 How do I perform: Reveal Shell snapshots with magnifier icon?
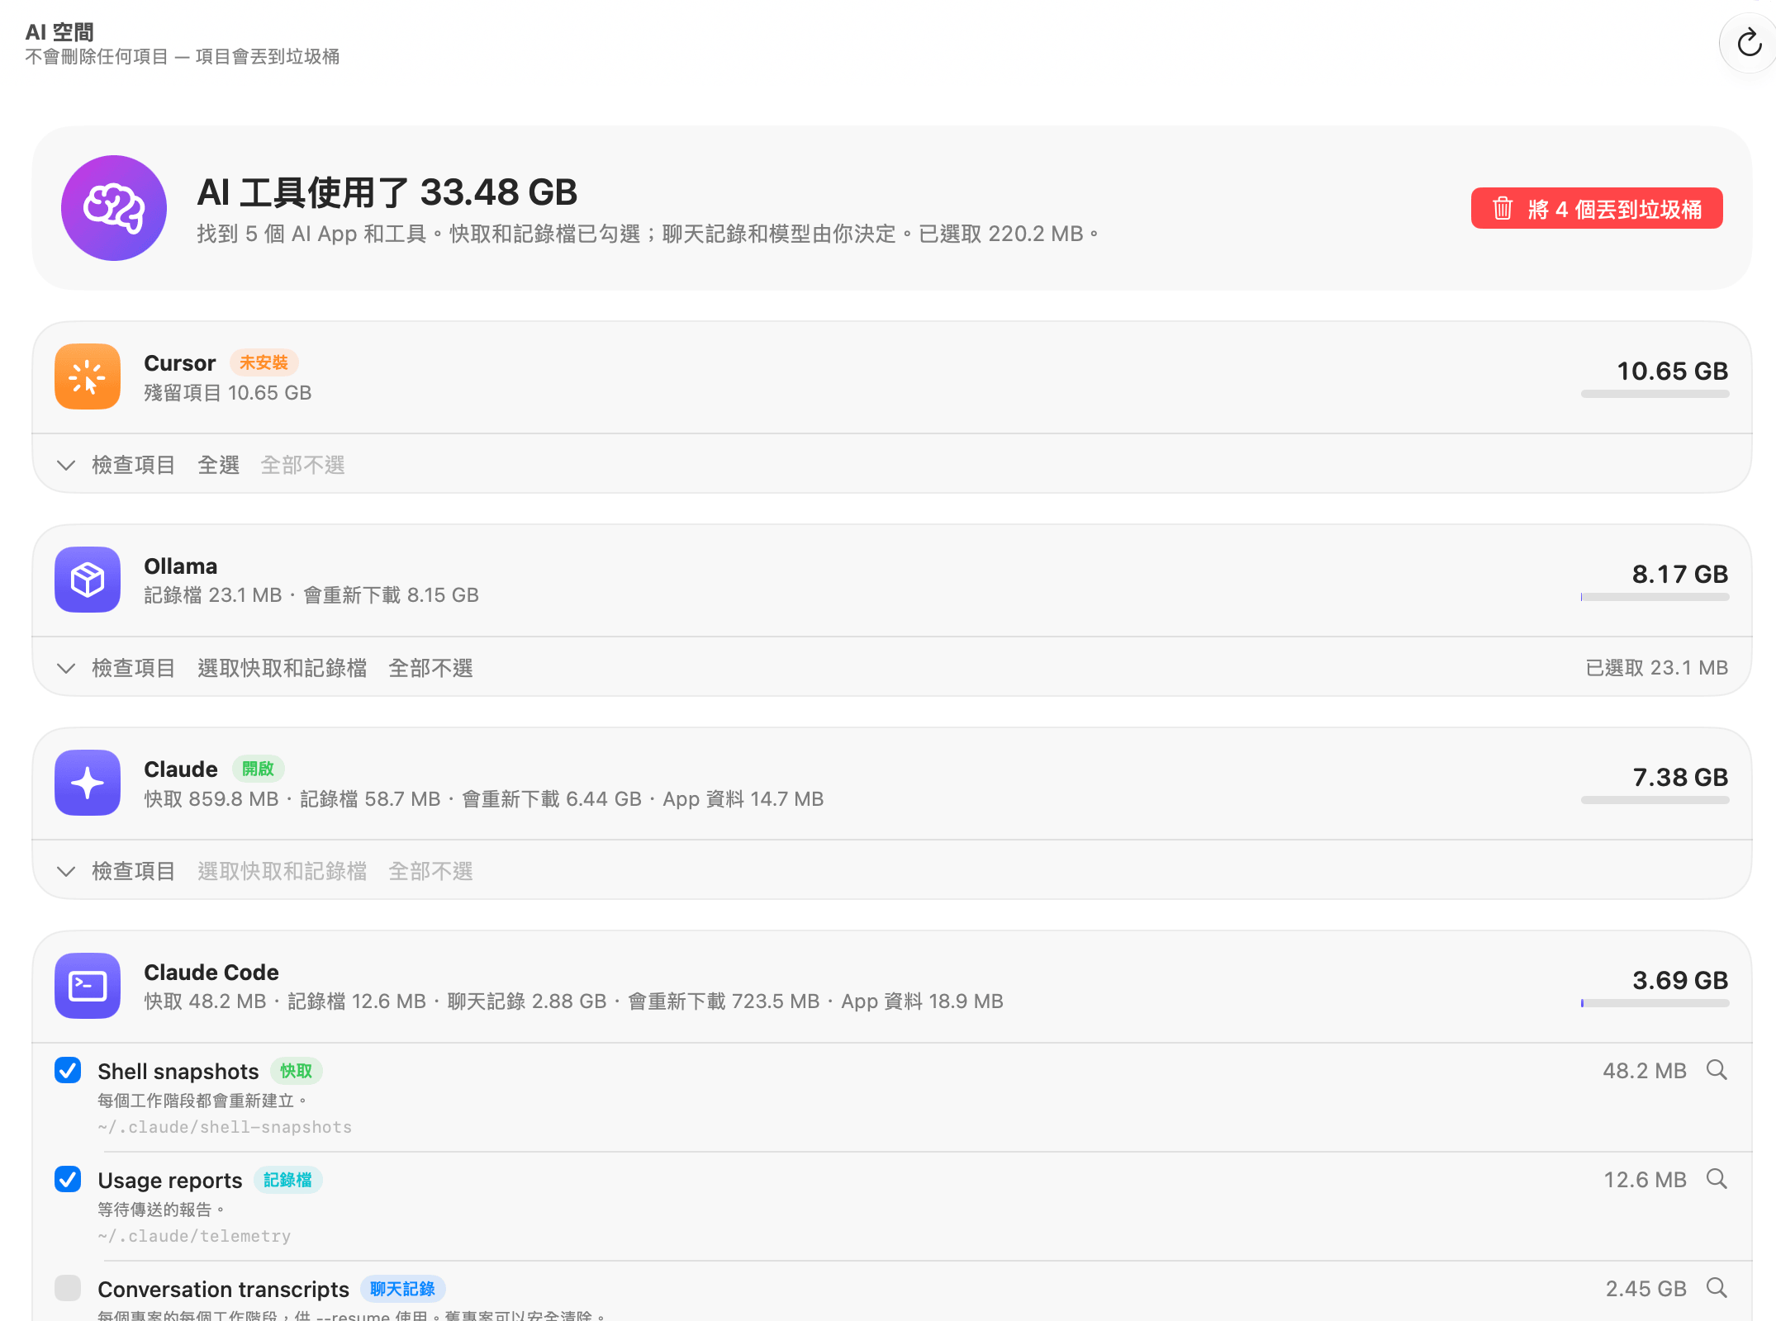(x=1717, y=1070)
